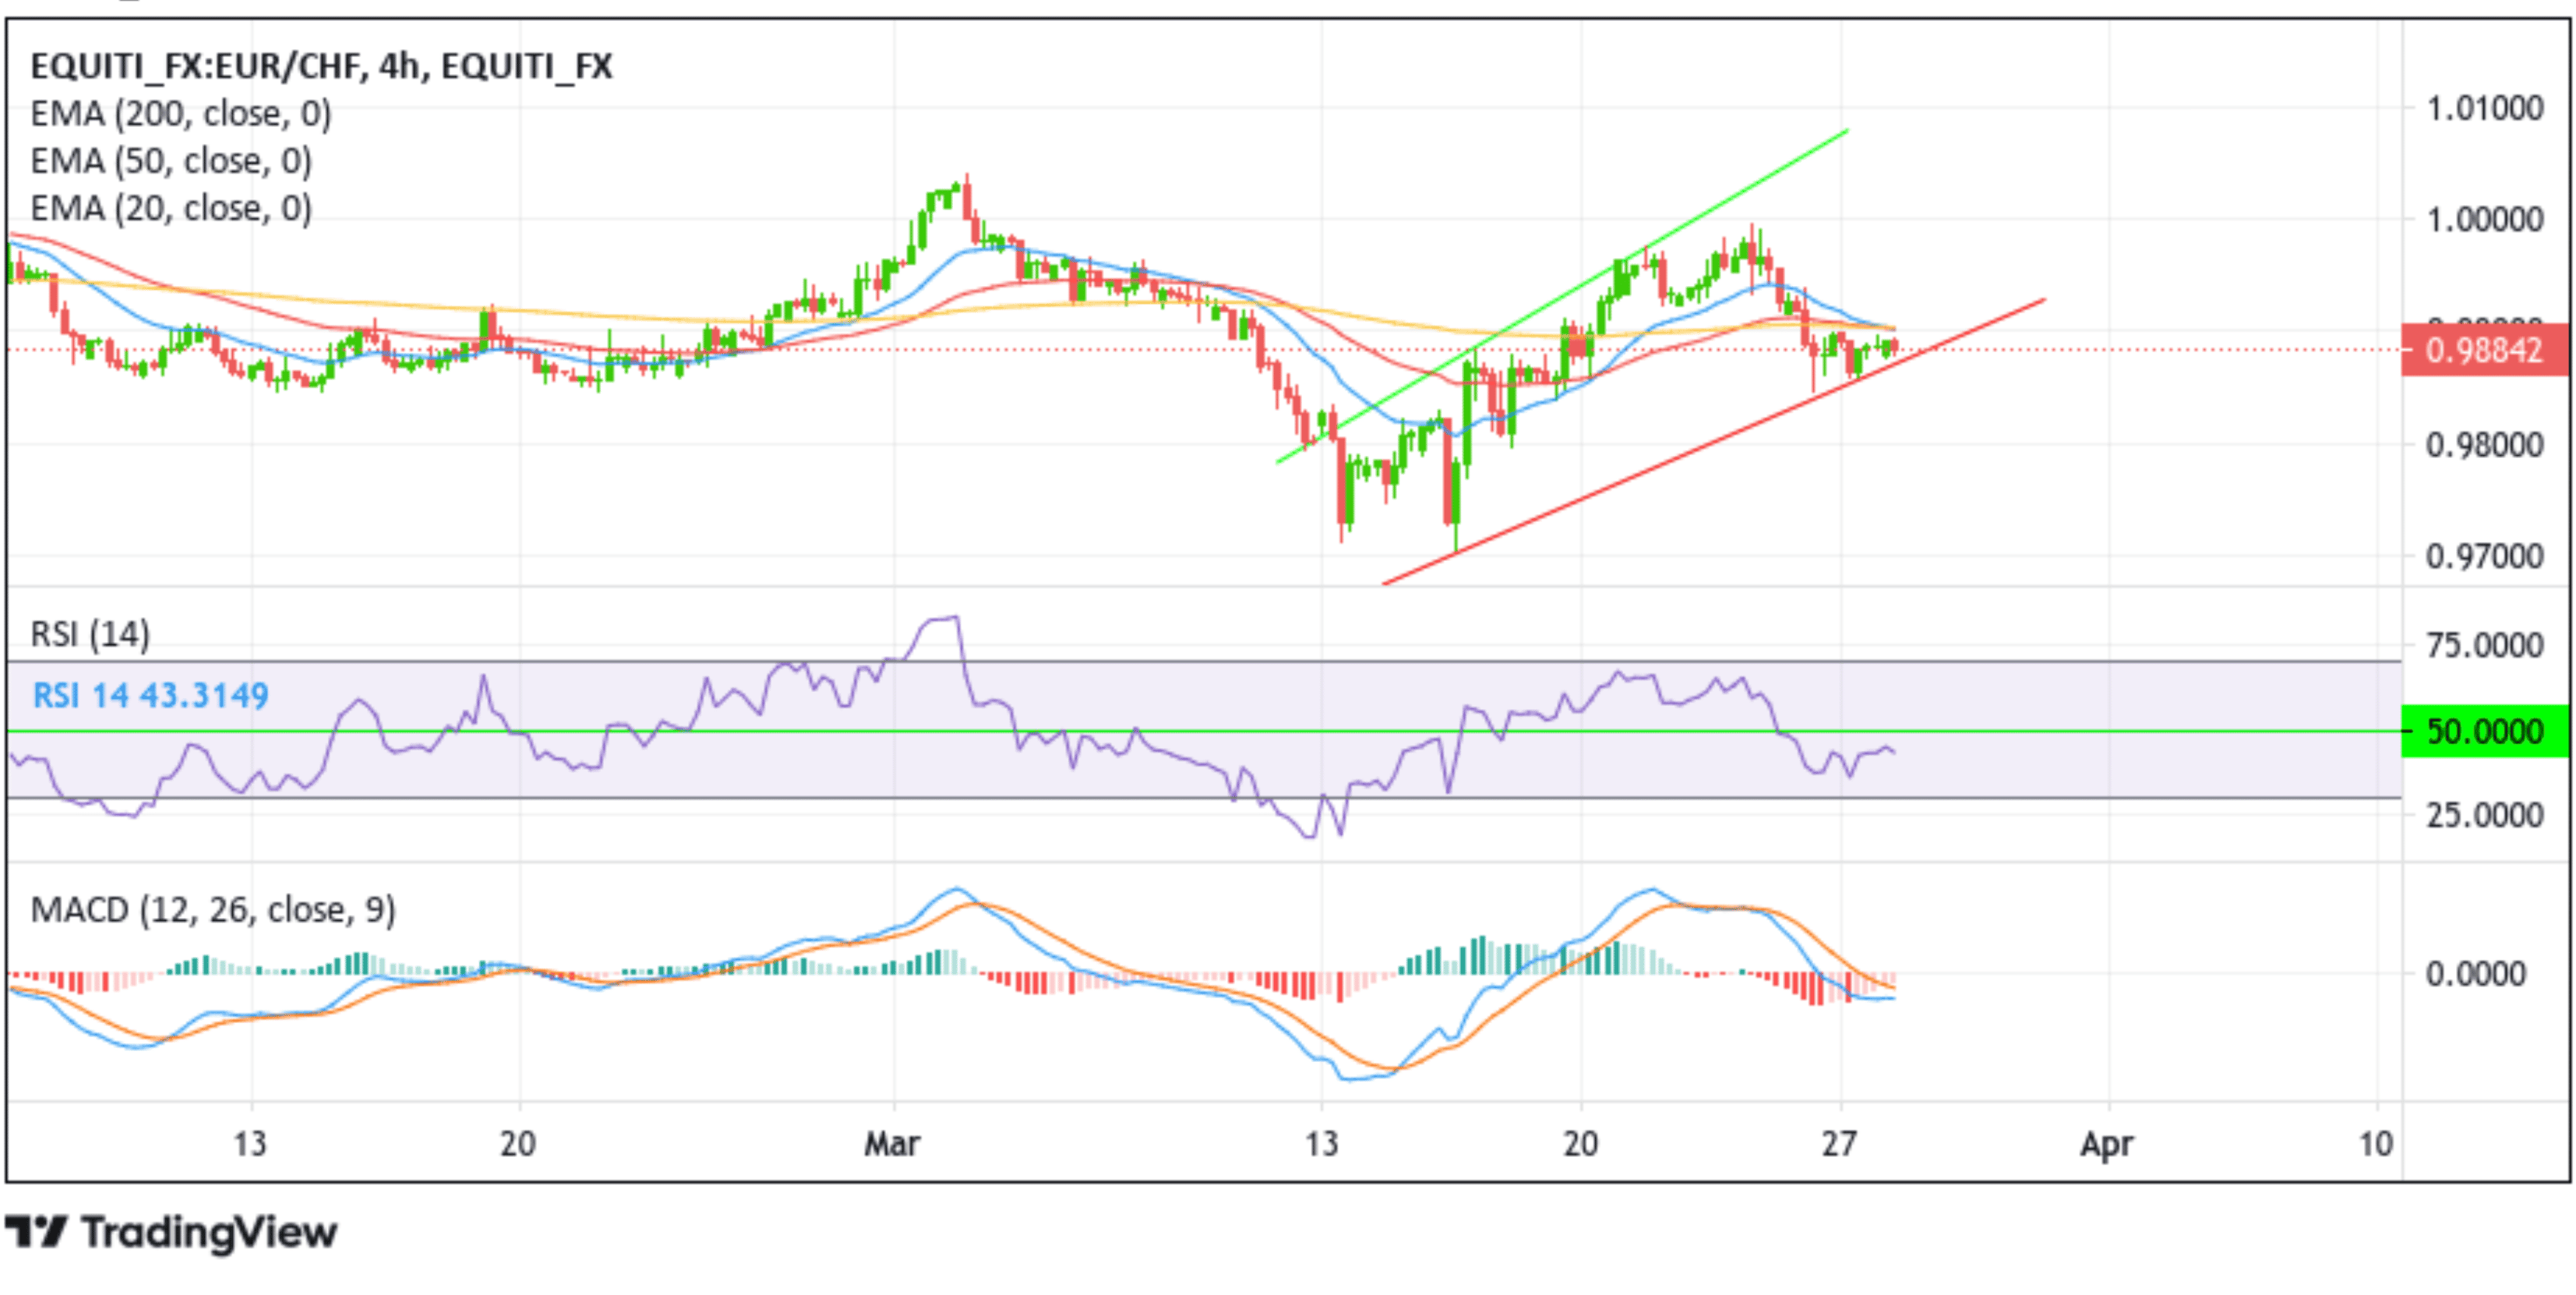
Task: Click the EQUITI_FX:EUR/CHF, 4h chart title
Action: (x=321, y=66)
